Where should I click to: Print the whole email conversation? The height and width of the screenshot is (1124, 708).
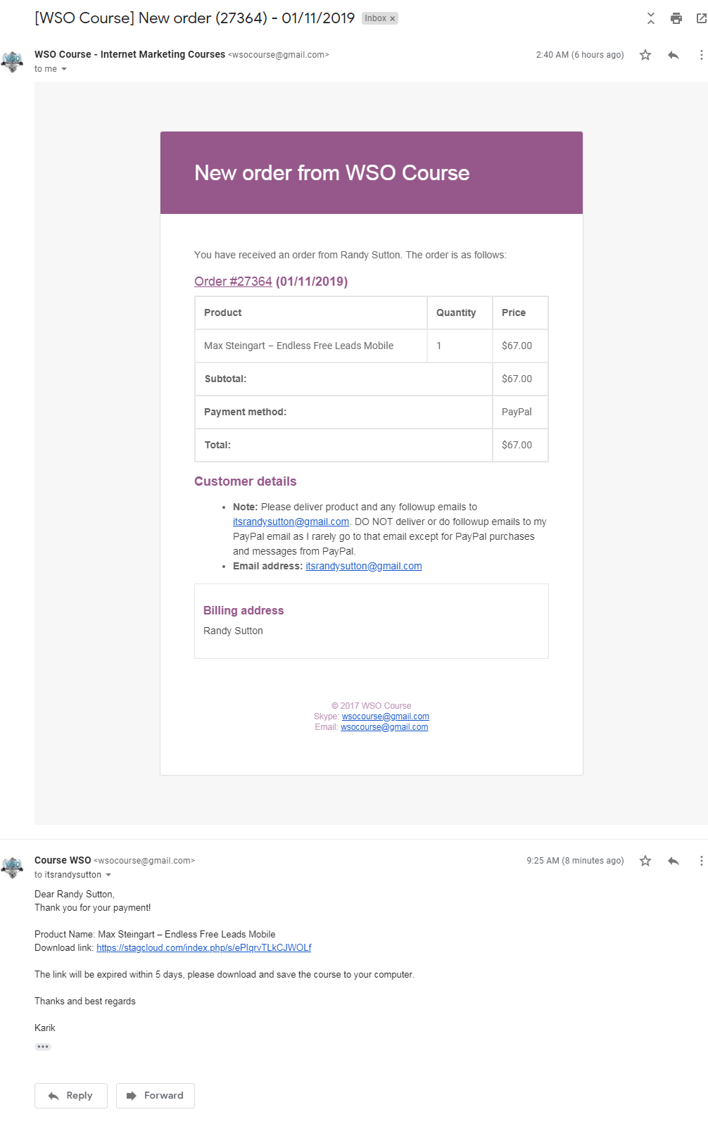[676, 18]
